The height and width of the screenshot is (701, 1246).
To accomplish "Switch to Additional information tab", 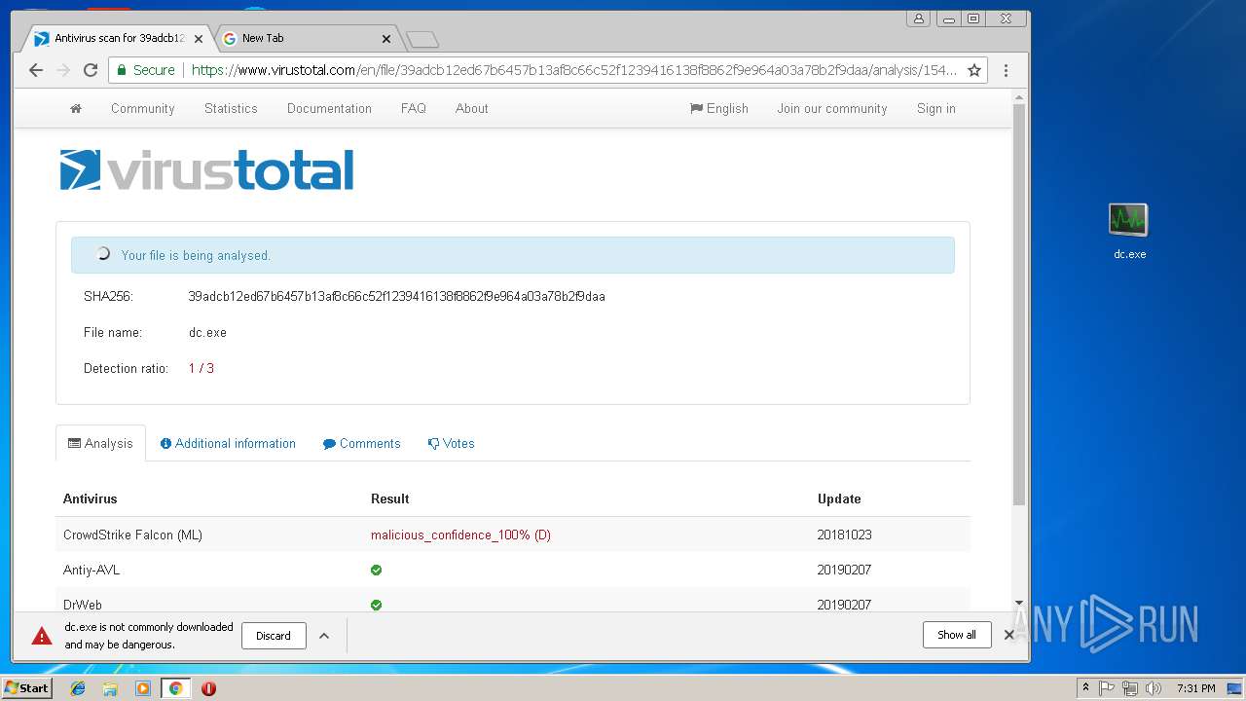I will coord(228,443).
